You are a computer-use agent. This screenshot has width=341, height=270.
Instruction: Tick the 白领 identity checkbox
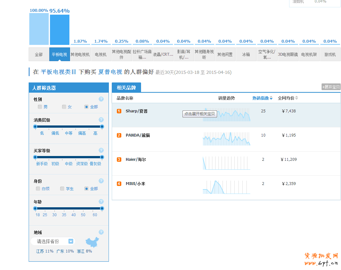38,189
